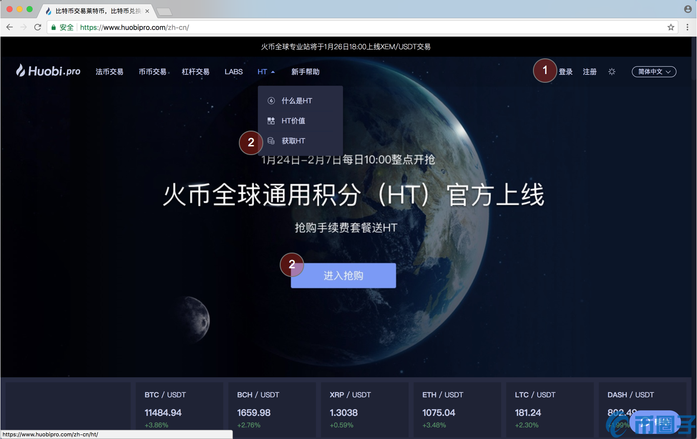The image size is (697, 439).
Task: Select HT价值 from the dropdown
Action: coord(300,121)
